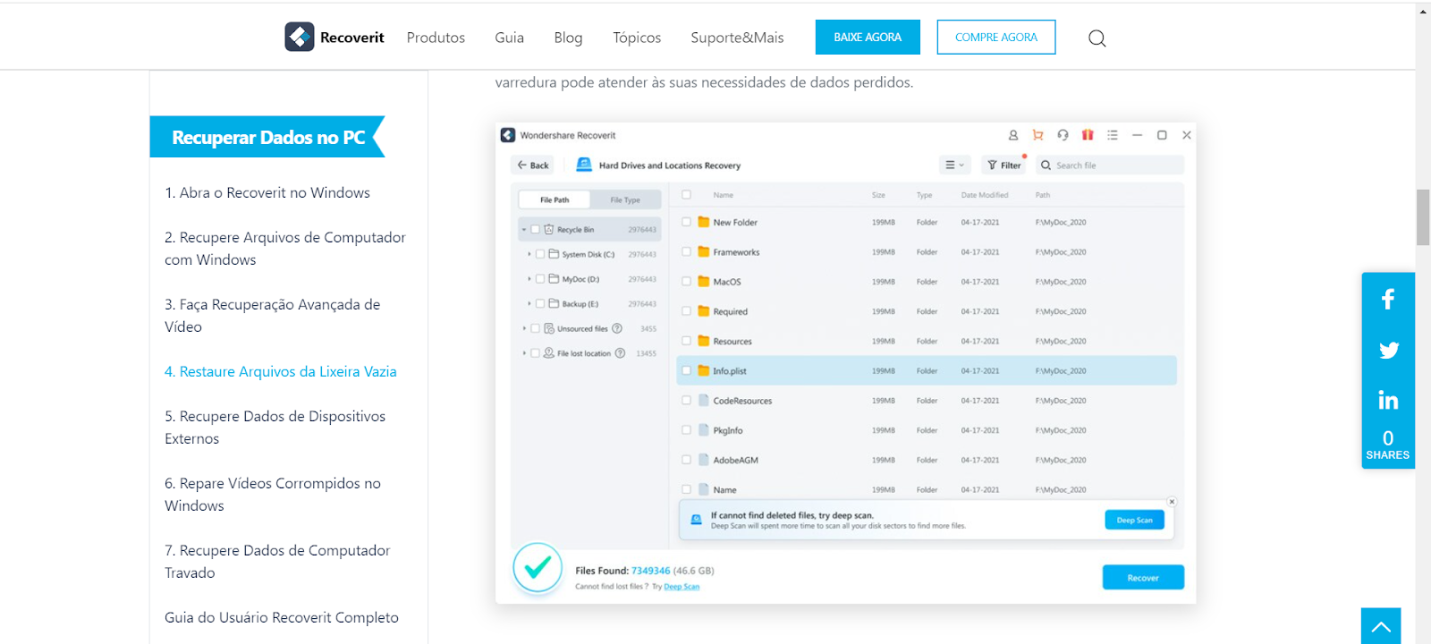Screen dimensions: 1431x644
Task: Open the Produtos navigation menu
Action: [x=436, y=38]
